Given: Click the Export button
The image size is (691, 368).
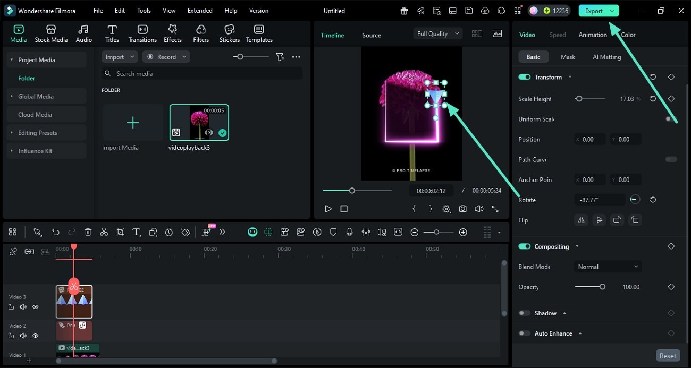Looking at the screenshot, I should pos(593,11).
